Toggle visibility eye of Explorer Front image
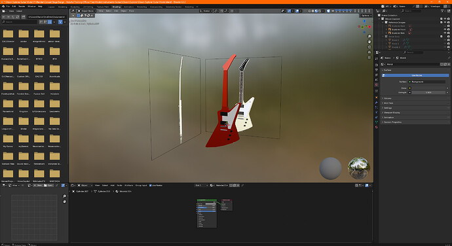Viewport: 452px width, 246px height. [x=445, y=29]
